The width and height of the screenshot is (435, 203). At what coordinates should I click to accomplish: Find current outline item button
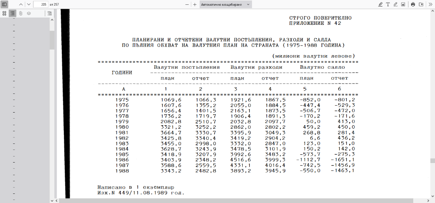coord(50,13)
